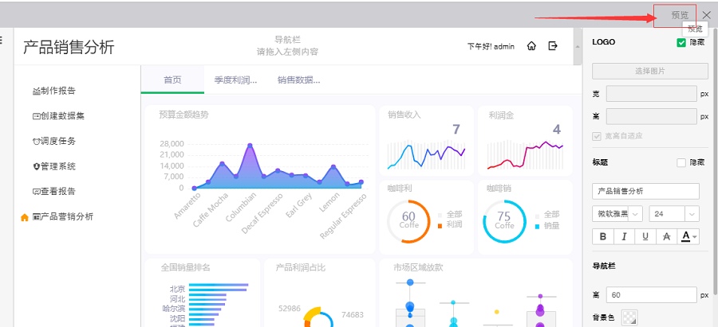Open the 微软雅黑 font family dropdown
This screenshot has height=327, width=718.
coord(635,213)
